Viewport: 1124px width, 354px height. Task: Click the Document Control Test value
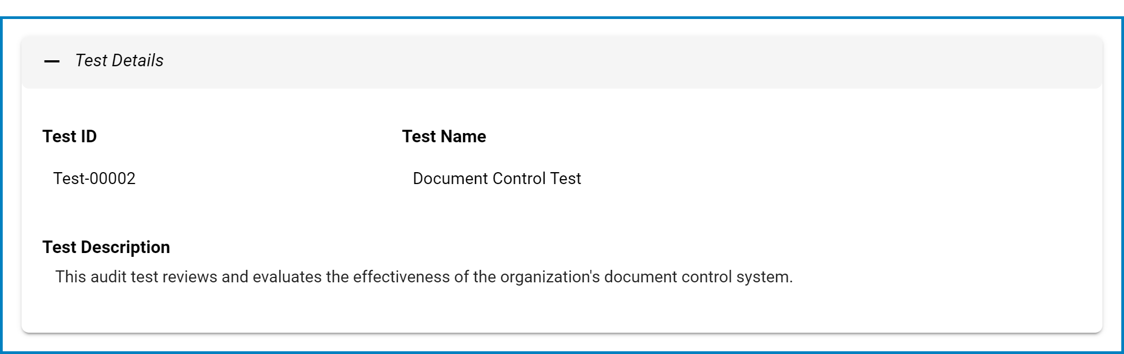[497, 179]
